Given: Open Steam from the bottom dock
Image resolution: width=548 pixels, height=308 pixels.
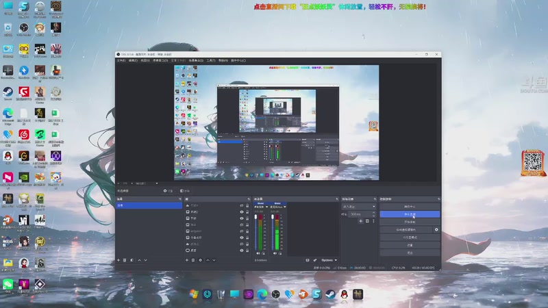Looking at the screenshot, I should pyautogui.click(x=331, y=294).
